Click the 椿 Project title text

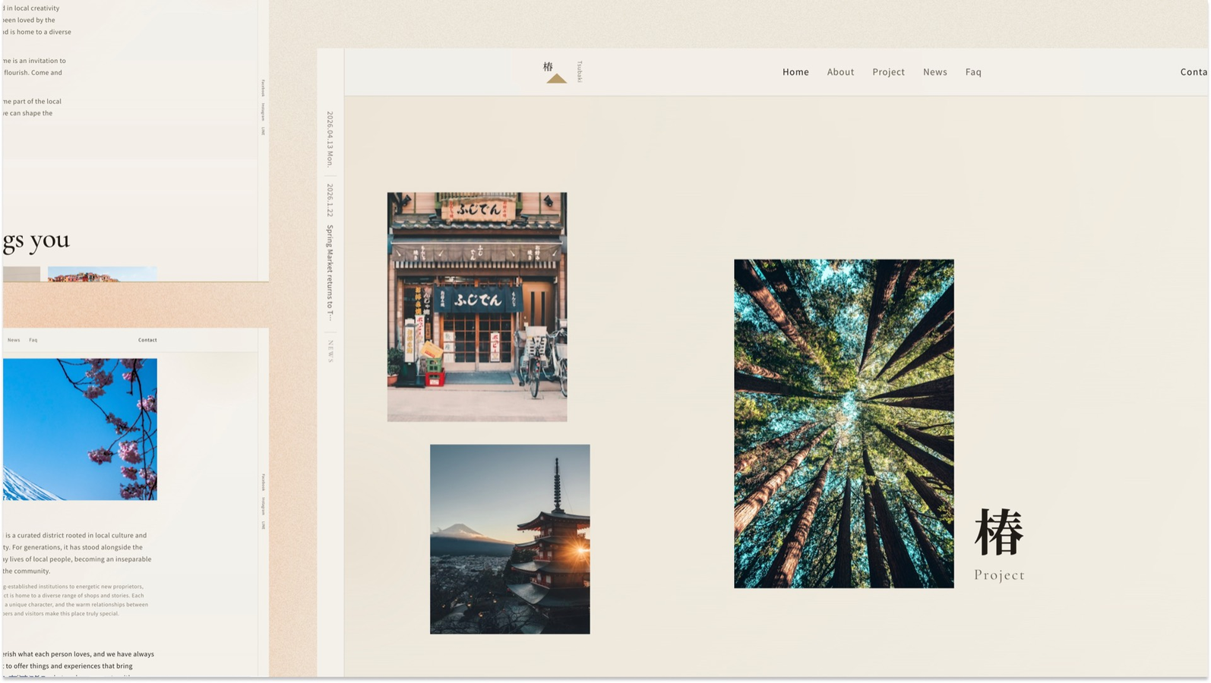pyautogui.click(x=999, y=545)
